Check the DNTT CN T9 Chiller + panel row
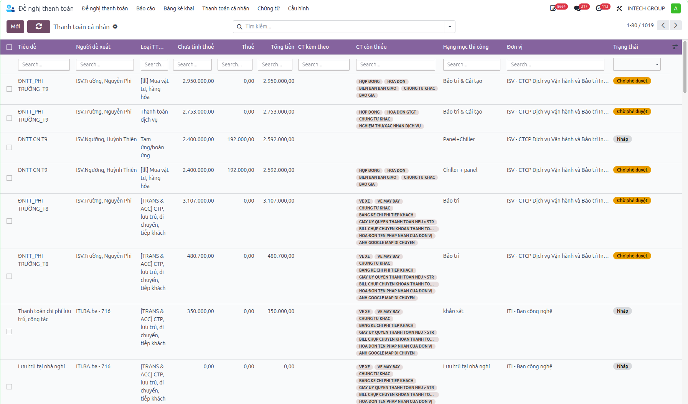Screen dimensions: 688x404 (x=9, y=178)
